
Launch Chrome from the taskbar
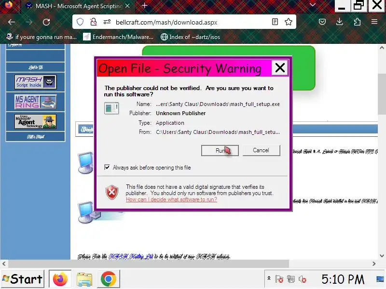tap(108, 279)
